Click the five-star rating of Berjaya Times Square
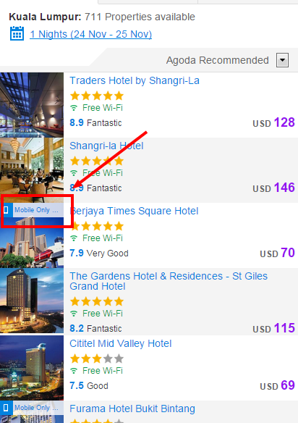This screenshot has width=298, height=423. pos(97,226)
